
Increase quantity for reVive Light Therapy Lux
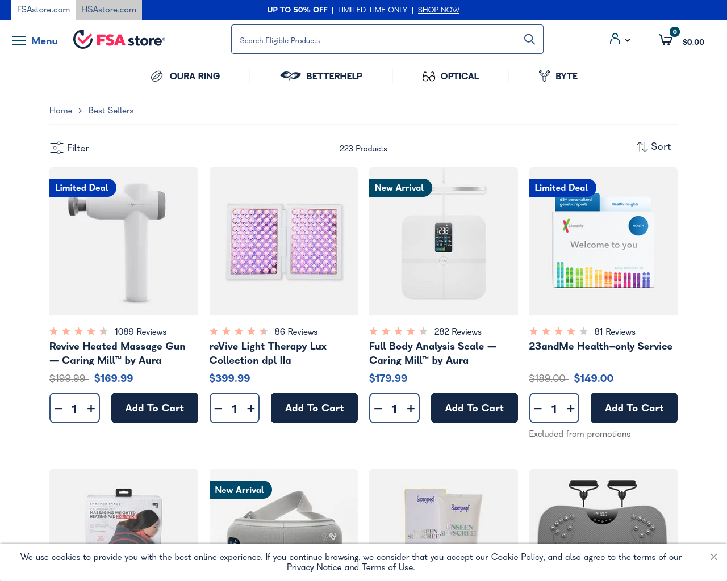tap(251, 409)
